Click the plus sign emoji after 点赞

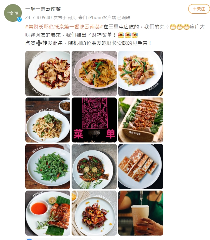click(39, 43)
